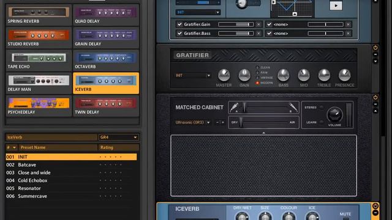Load the 004 Cold Echobox preset
This screenshot has width=392, height=220.
(x=71, y=180)
